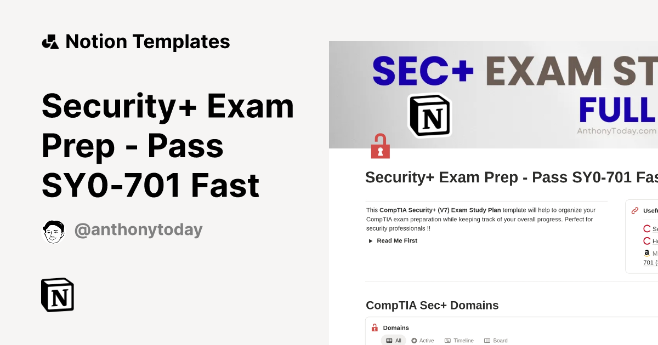Select the Board view icon
Image resolution: width=658 pixels, height=345 pixels.
click(x=487, y=340)
